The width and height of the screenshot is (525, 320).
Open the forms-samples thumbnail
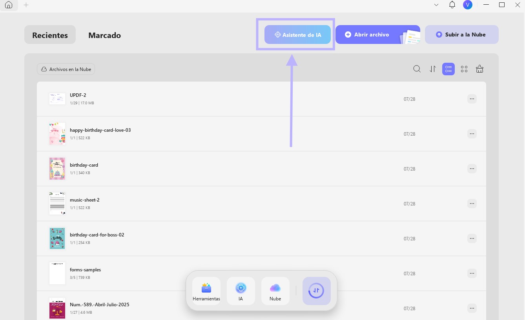[x=57, y=273]
